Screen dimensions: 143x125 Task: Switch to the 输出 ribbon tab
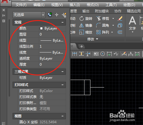86,11
